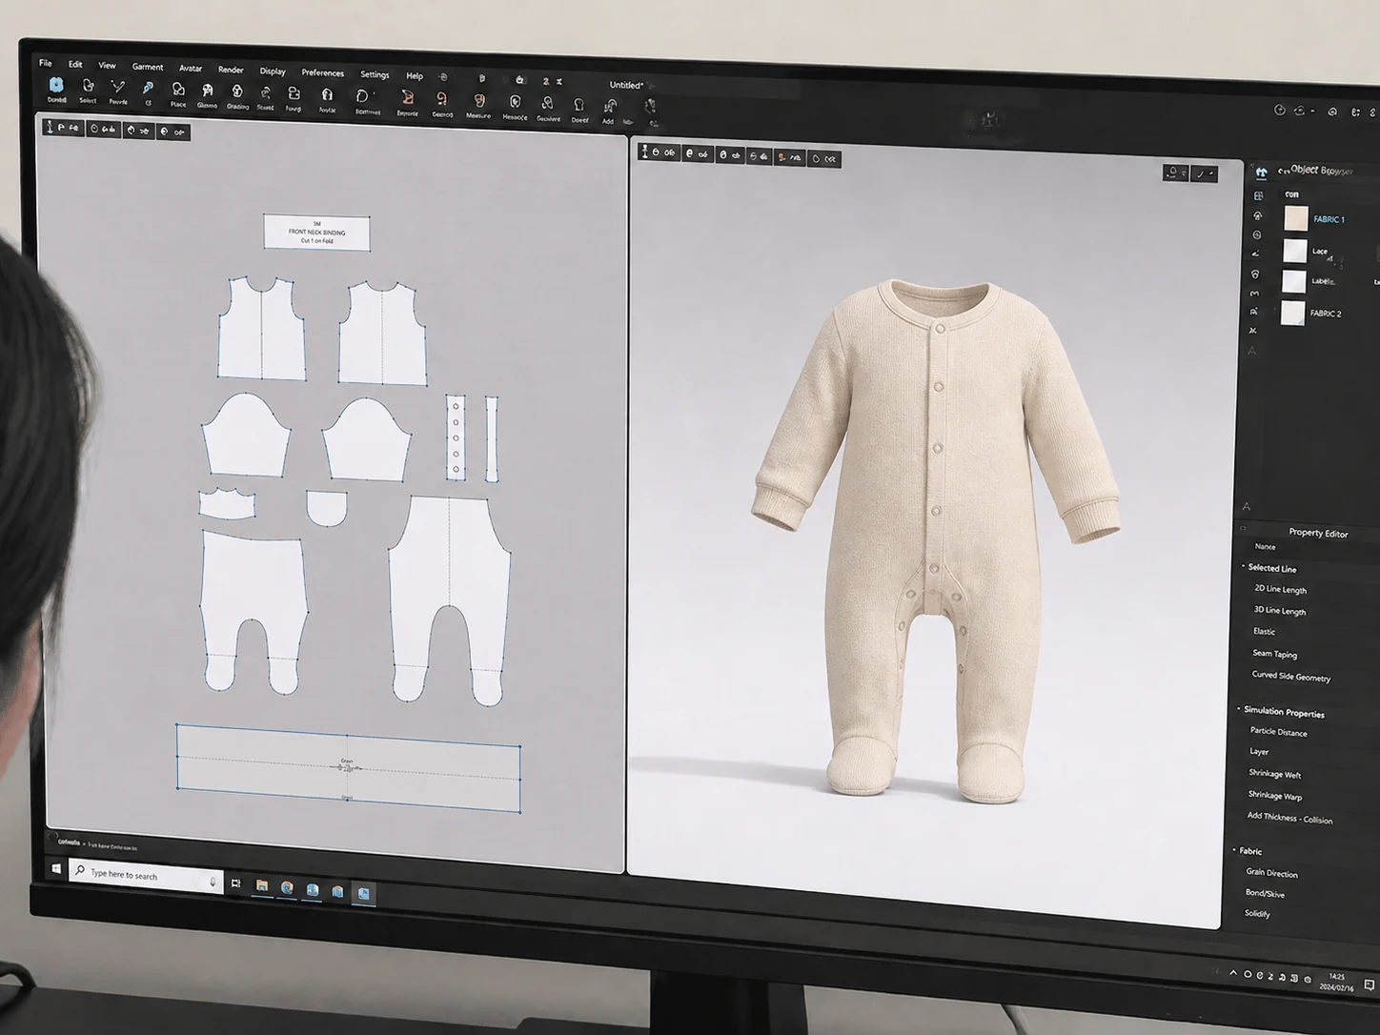Click the scissors icon in right sidebar
The image size is (1380, 1035).
(x=1252, y=331)
